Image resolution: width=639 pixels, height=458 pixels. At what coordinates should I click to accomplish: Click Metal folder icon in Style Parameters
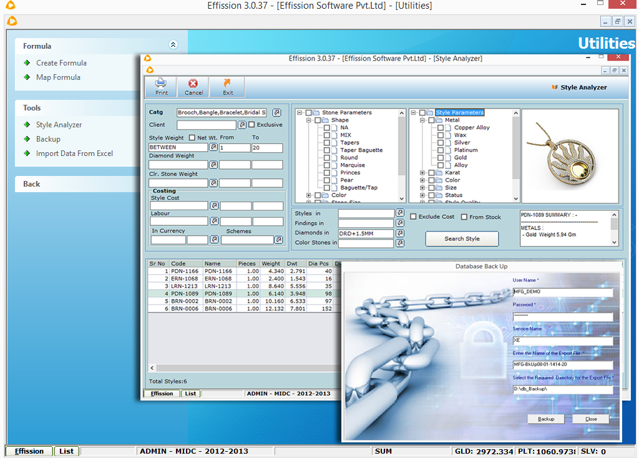pyautogui.click(x=439, y=120)
